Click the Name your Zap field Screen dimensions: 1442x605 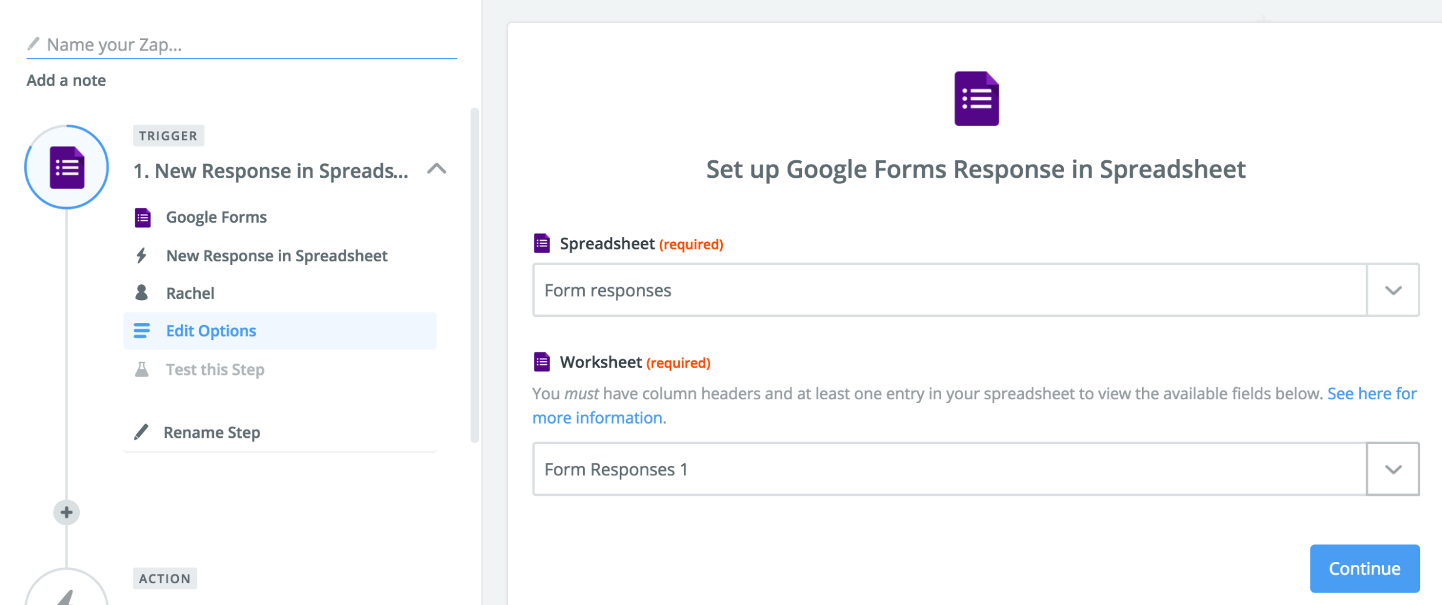(x=242, y=45)
